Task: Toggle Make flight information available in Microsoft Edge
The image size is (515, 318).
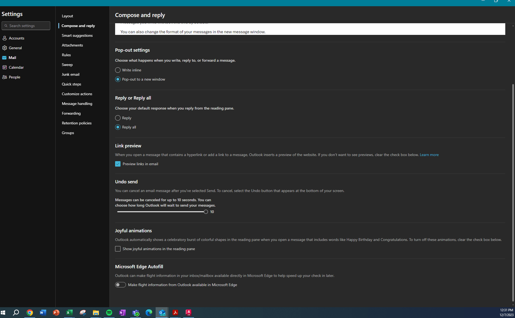Action: coord(120,284)
